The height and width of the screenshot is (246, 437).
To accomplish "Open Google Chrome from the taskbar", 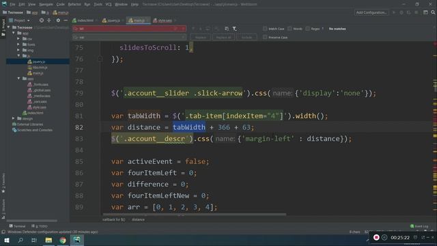I will 63,240.
